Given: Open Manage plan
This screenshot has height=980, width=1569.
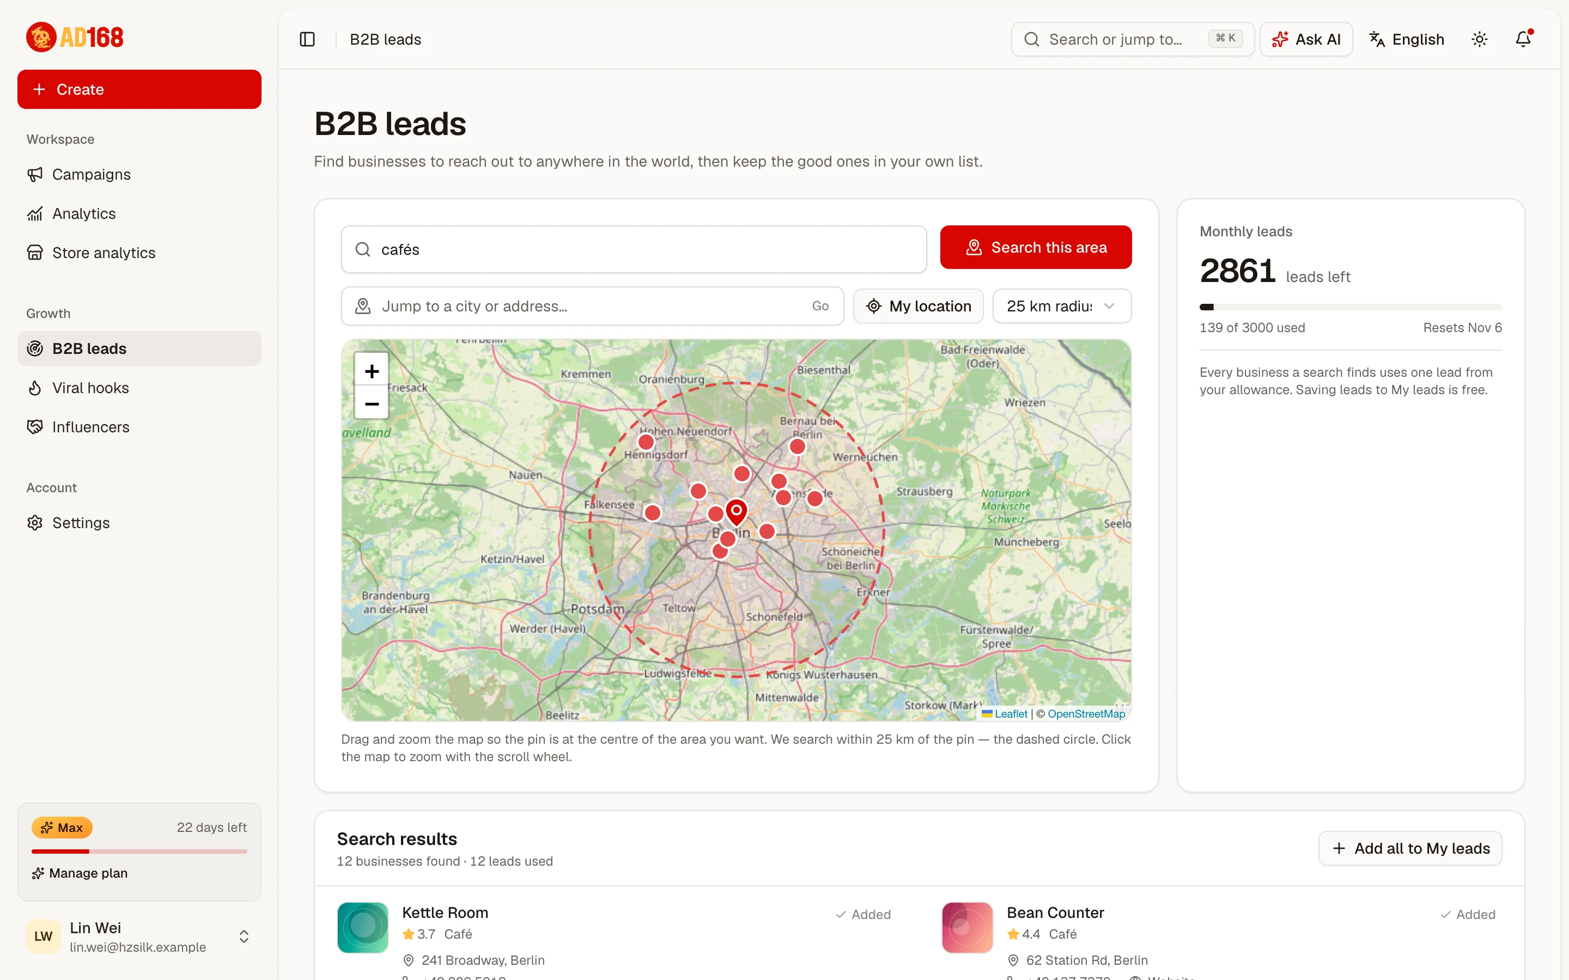Looking at the screenshot, I should tap(80, 873).
